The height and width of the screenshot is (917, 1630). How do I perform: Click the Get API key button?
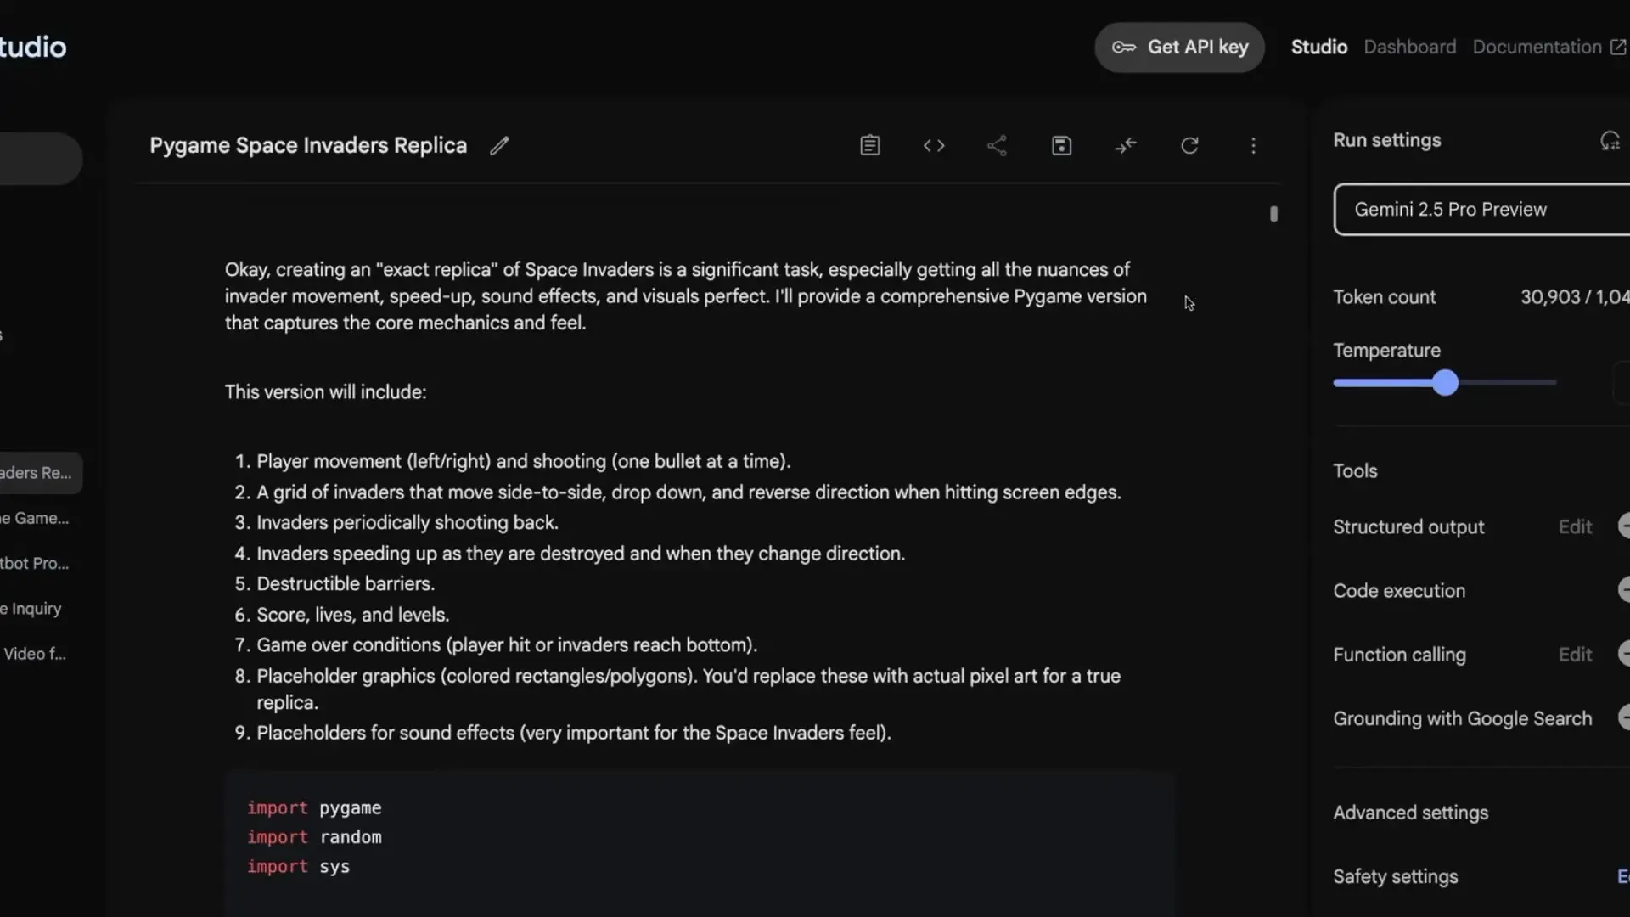click(1179, 48)
